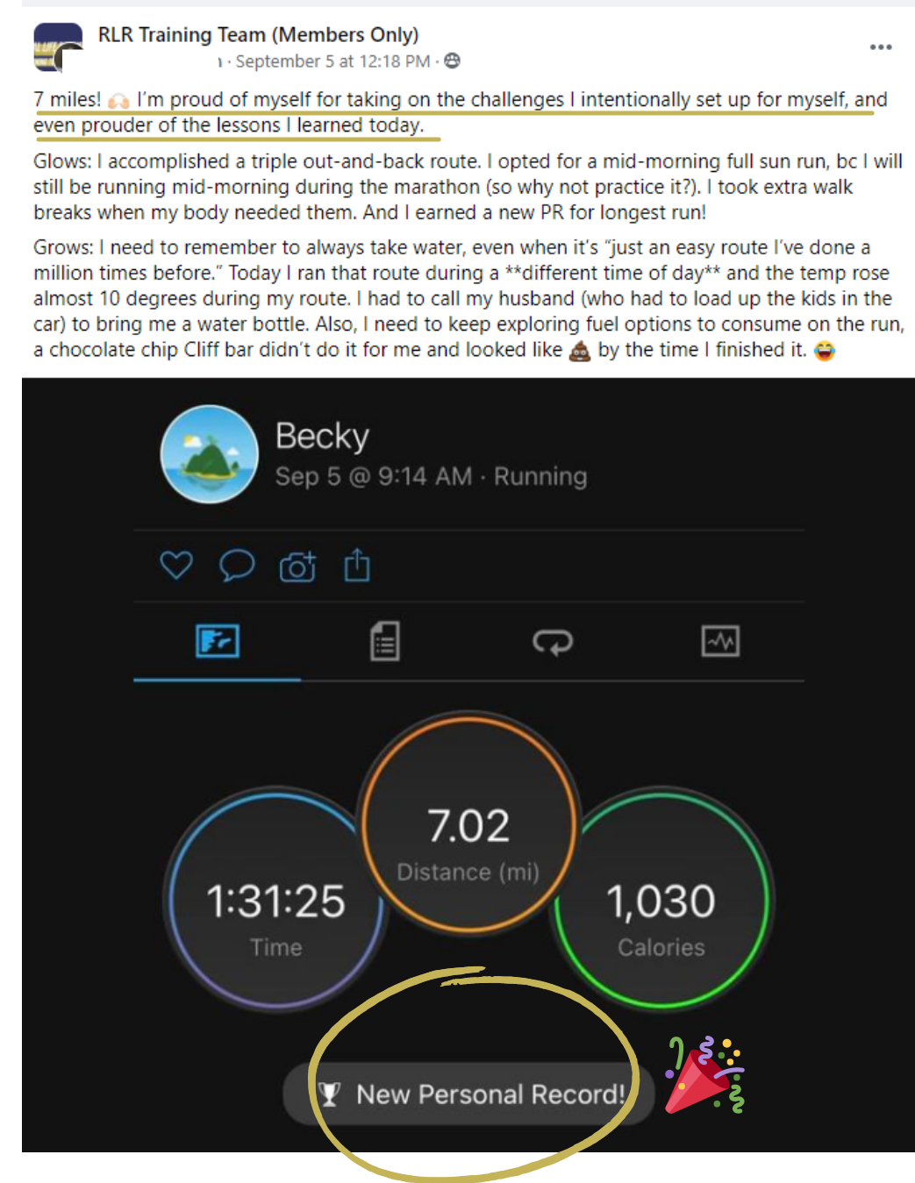Click Becky's island profile picture
The height and width of the screenshot is (1183, 915).
(210, 454)
